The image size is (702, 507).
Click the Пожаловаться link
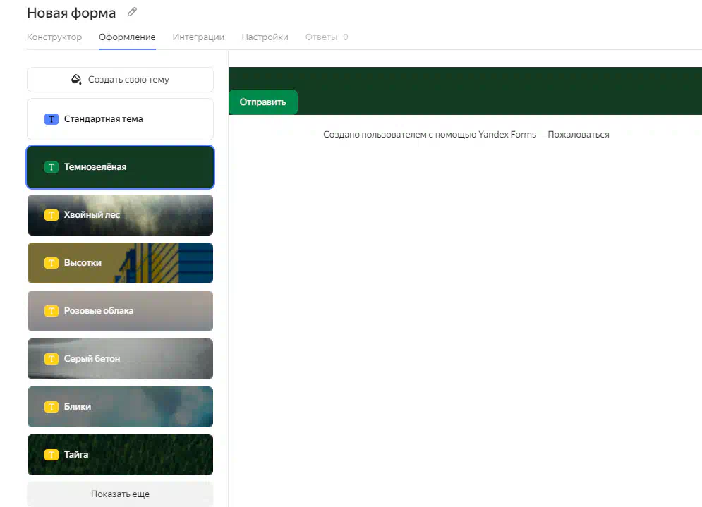click(x=579, y=134)
